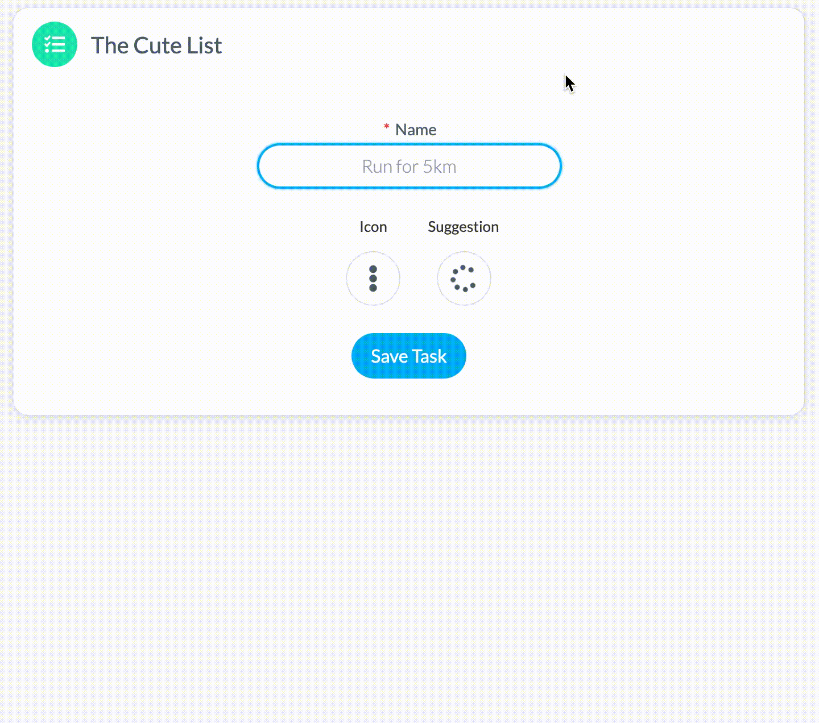Select the suggested icon circle
The width and height of the screenshot is (819, 723).
464,279
